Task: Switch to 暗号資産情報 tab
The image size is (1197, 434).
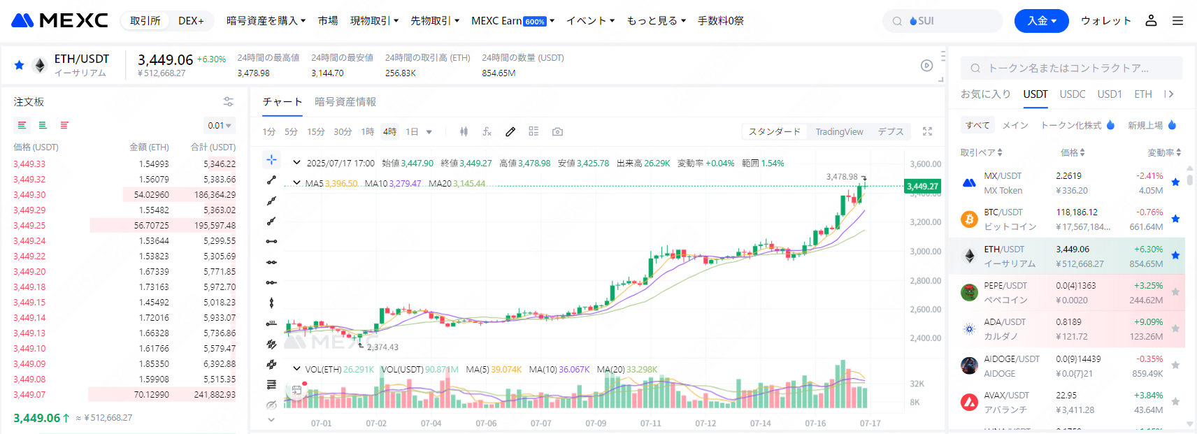Action: pyautogui.click(x=345, y=101)
